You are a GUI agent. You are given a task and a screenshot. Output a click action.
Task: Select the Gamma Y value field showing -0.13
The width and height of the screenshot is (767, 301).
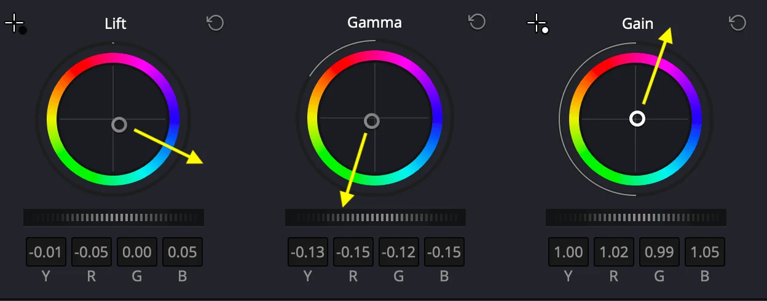(x=308, y=252)
